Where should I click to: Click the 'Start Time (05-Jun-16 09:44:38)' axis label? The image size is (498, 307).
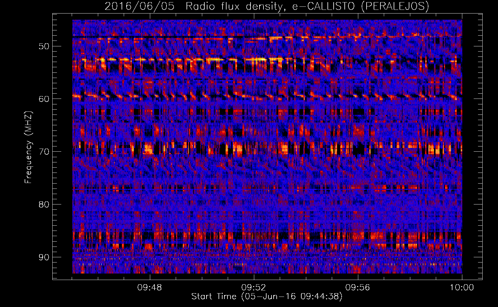pyautogui.click(x=267, y=297)
